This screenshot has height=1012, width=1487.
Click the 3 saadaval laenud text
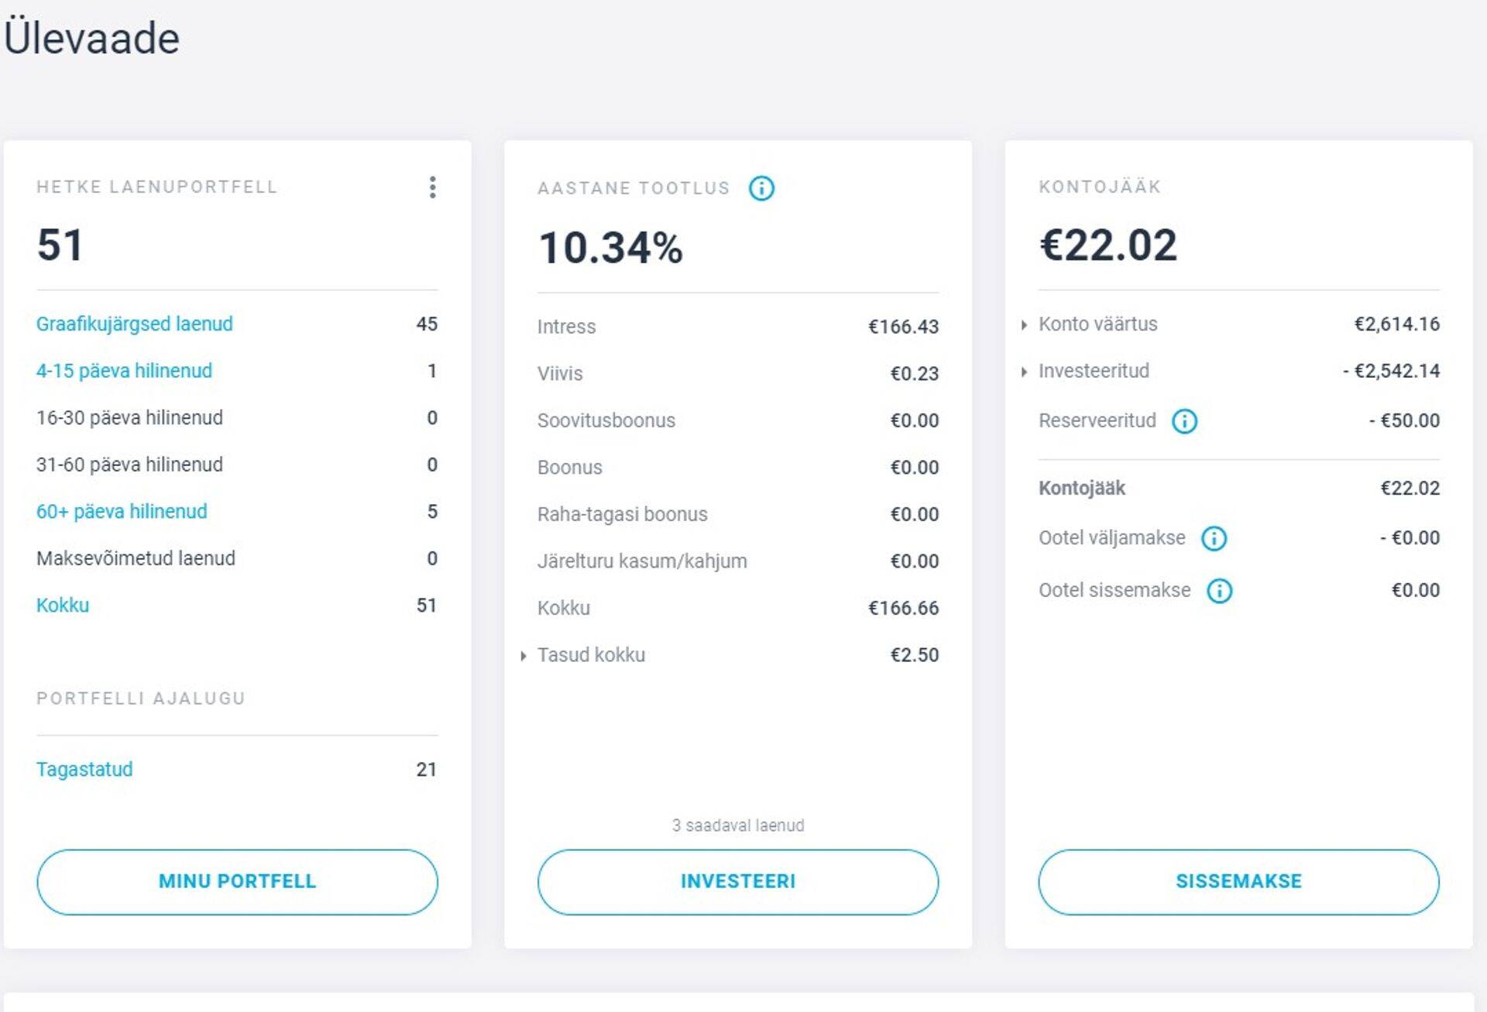[738, 825]
